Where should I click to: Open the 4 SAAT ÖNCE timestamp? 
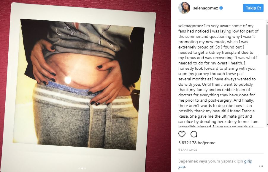click(x=188, y=150)
